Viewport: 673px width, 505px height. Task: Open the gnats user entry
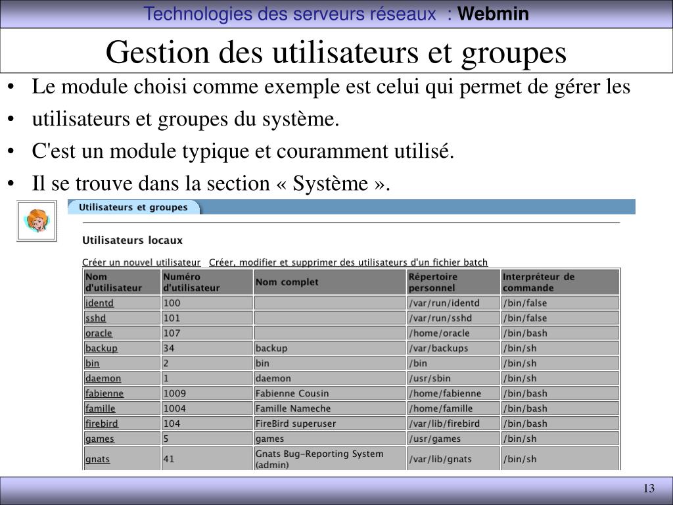point(97,458)
